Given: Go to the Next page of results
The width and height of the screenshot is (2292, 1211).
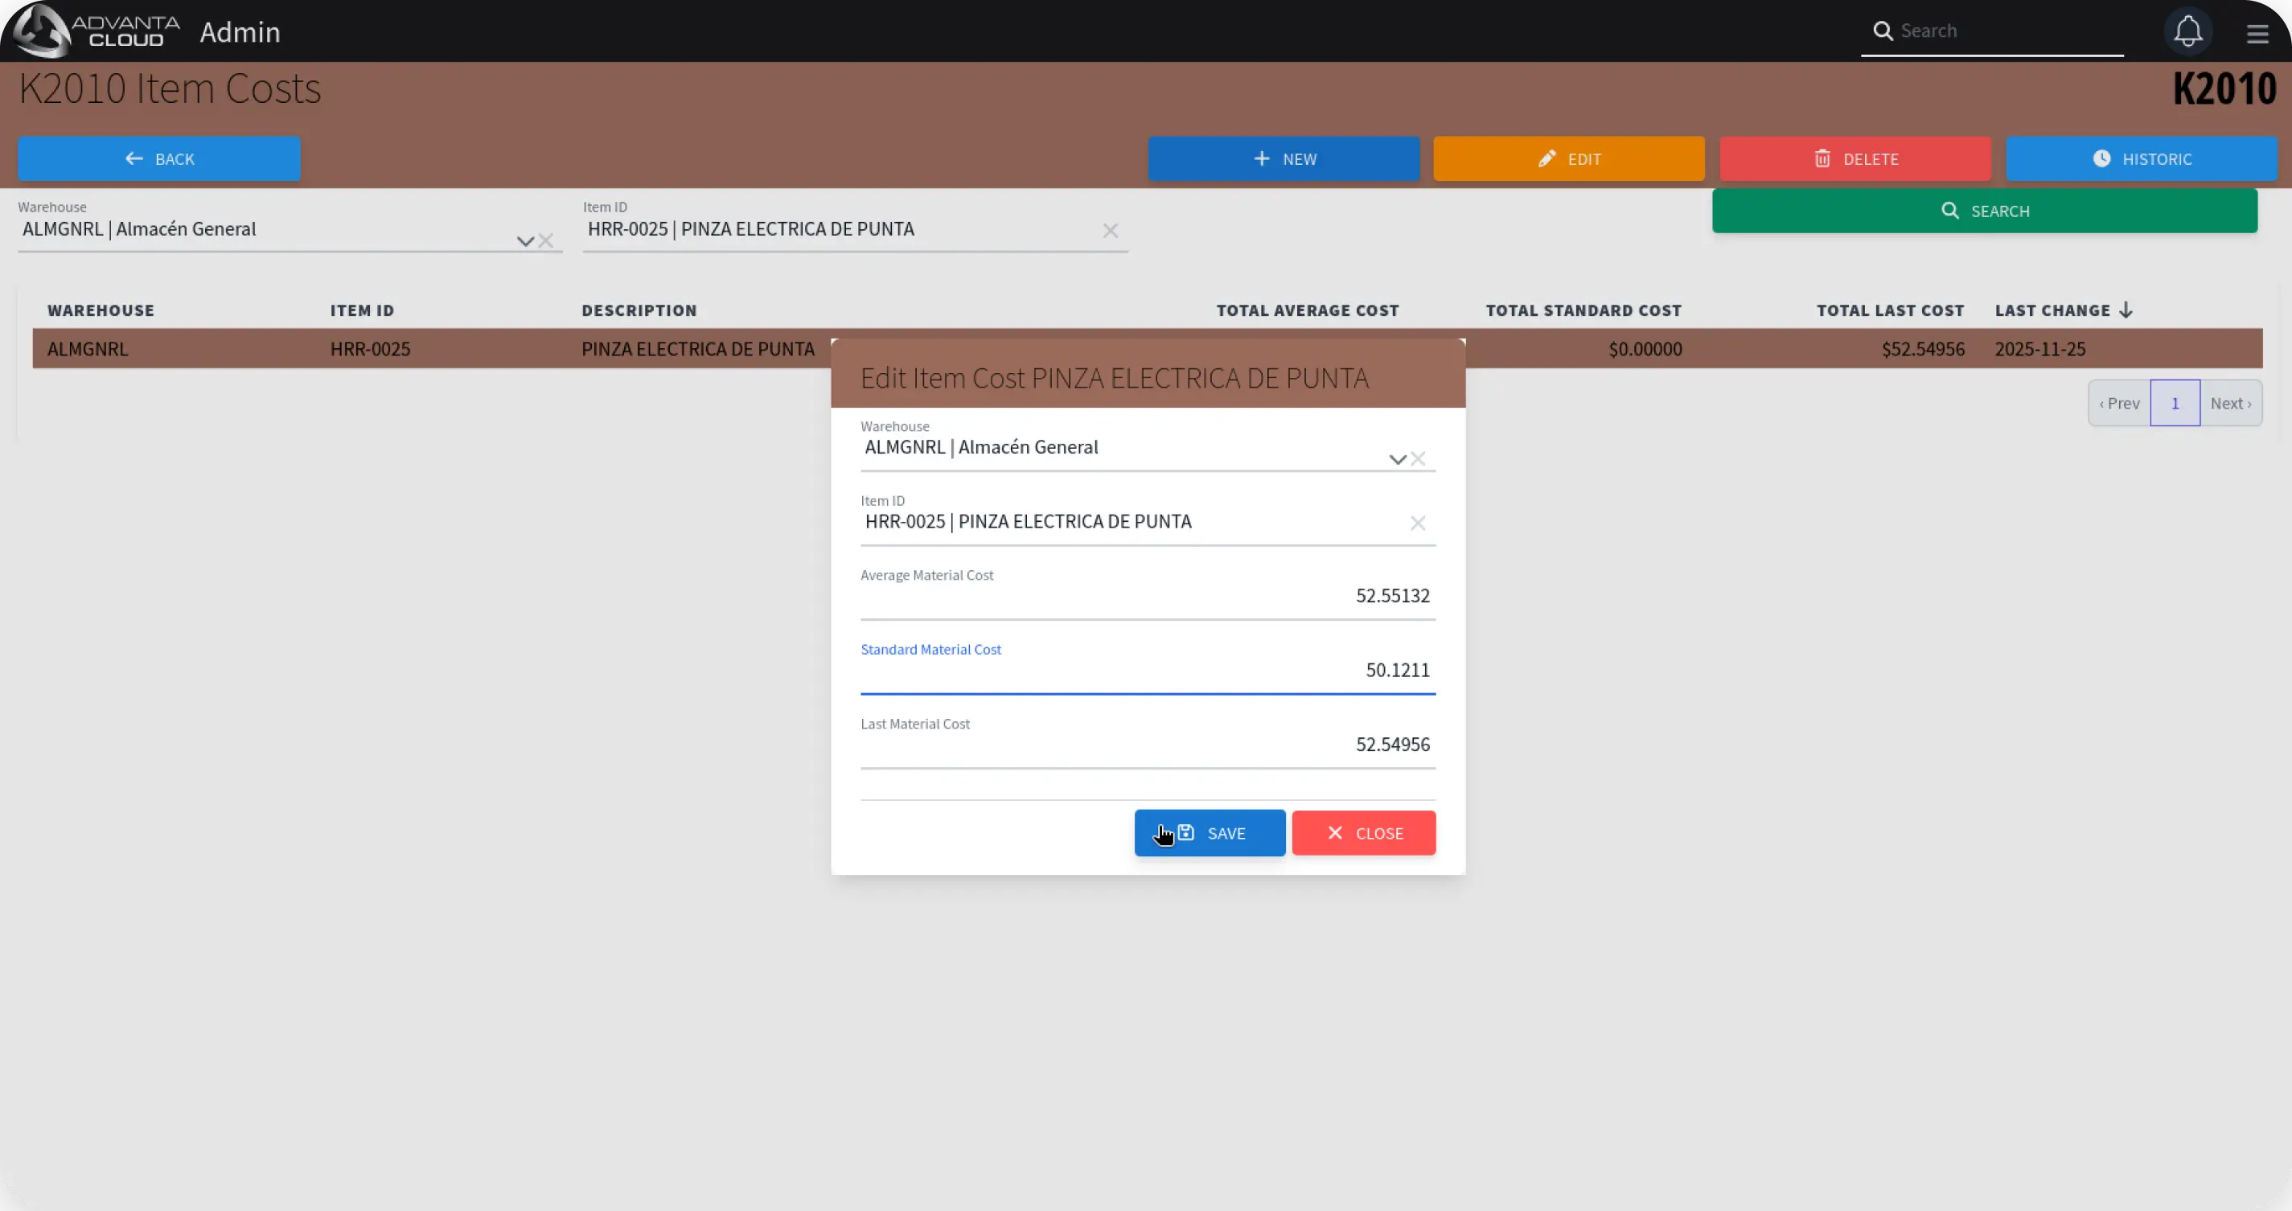Looking at the screenshot, I should 2231,402.
